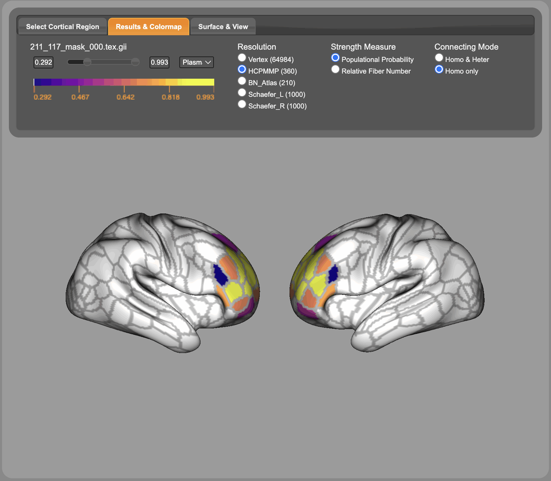This screenshot has width=551, height=481.
Task: Select HCPMMP (360) resolution option
Action: [x=242, y=69]
